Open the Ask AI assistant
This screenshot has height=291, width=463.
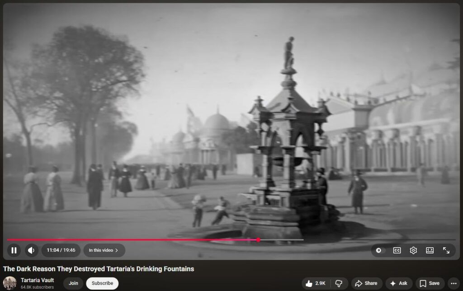[x=399, y=283]
